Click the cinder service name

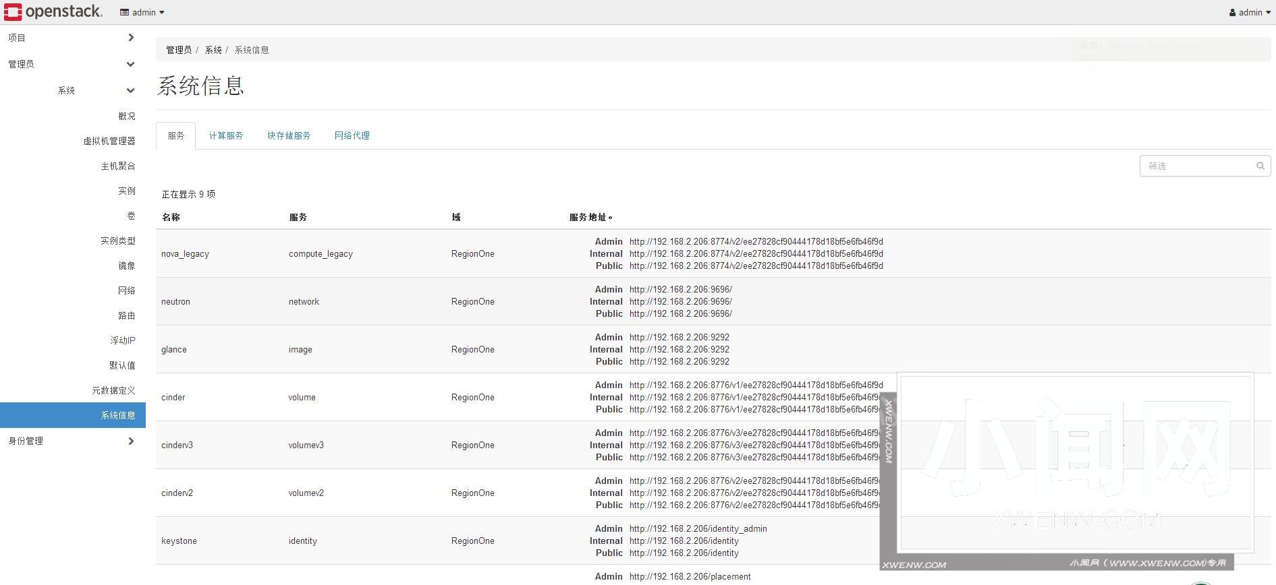click(x=173, y=398)
